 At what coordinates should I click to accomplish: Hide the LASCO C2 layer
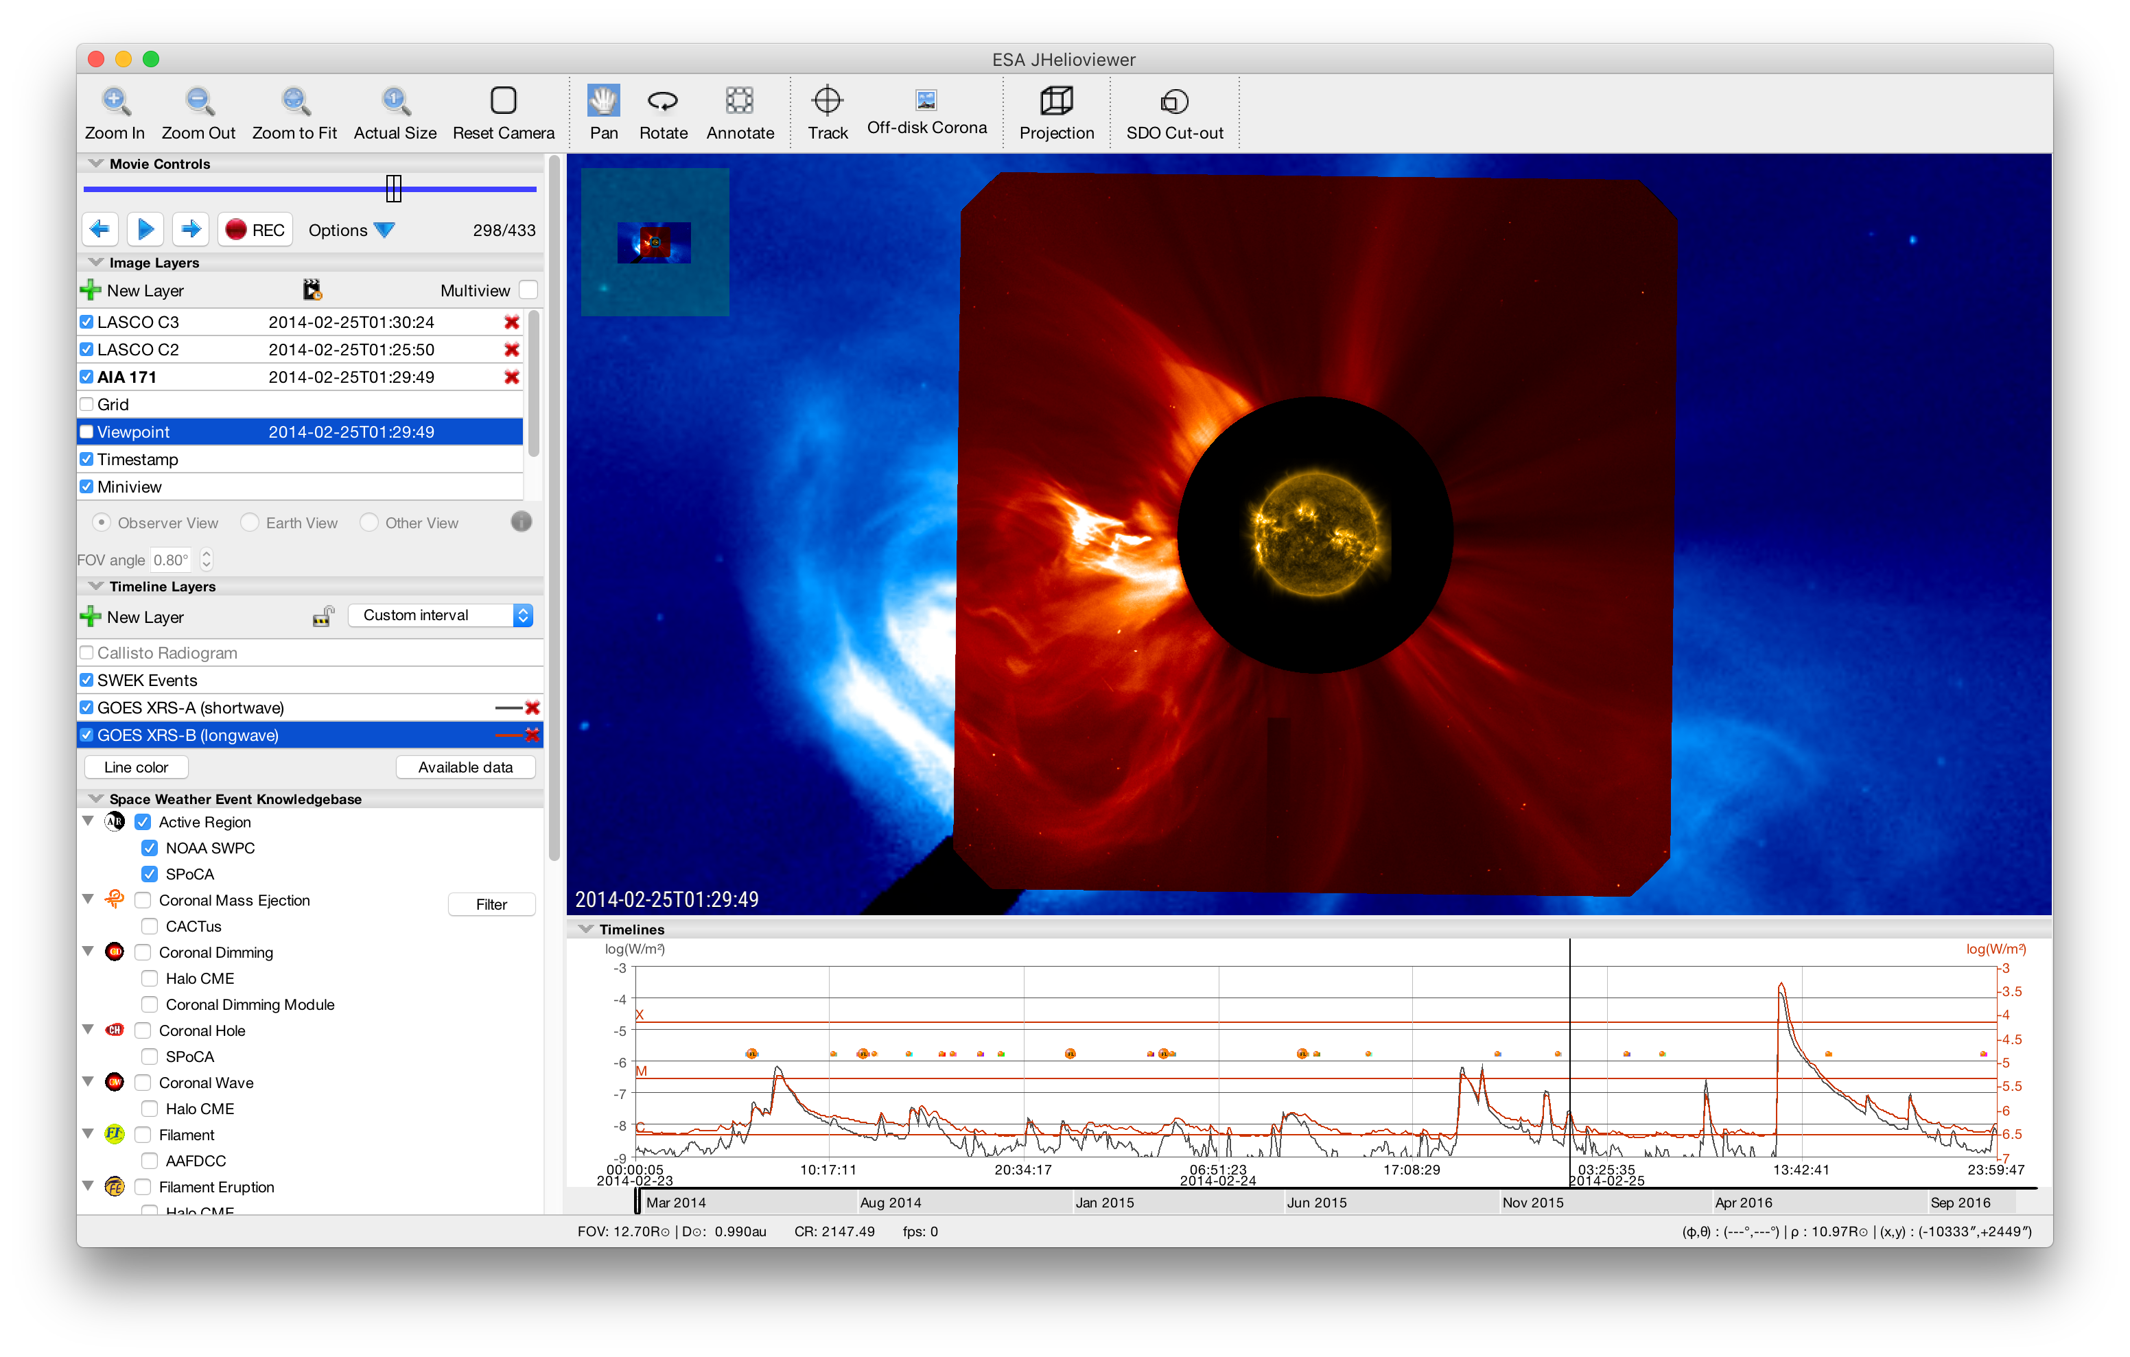(86, 349)
